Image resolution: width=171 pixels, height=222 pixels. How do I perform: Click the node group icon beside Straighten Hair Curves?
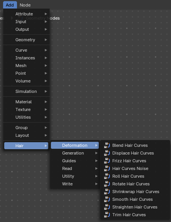pyautogui.click(x=107, y=207)
